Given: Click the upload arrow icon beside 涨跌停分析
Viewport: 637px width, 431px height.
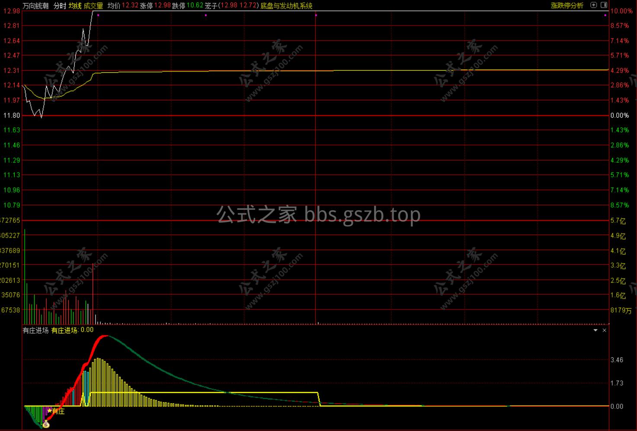Looking at the screenshot, I should tap(594, 5).
